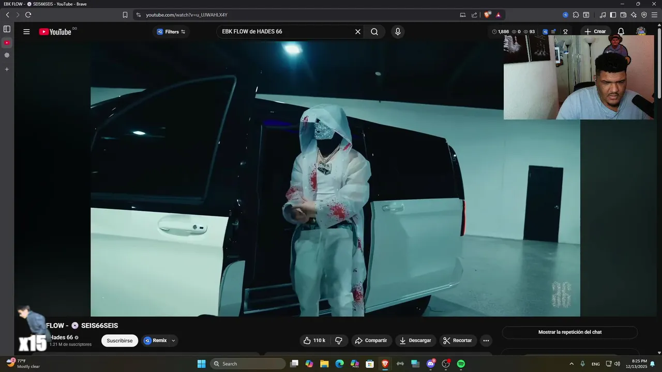Image resolution: width=662 pixels, height=372 pixels.
Task: Expand hidden system tray icons chevron
Action: (571, 364)
